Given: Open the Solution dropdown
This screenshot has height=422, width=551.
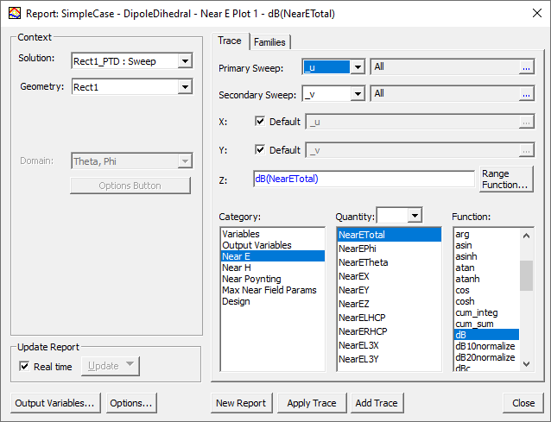Looking at the screenshot, I should pyautogui.click(x=185, y=61).
